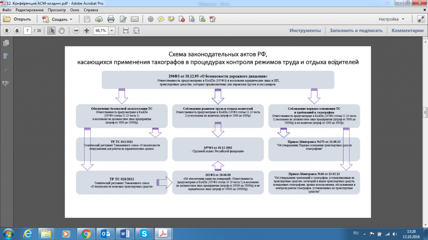Open the Настройка customization dropdown
Screen dimensions: 428x240
coord(391,19)
